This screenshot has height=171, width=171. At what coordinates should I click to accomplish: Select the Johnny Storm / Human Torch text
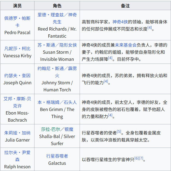[57, 86]
